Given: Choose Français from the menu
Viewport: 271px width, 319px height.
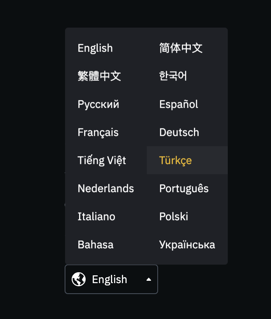Looking at the screenshot, I should pyautogui.click(x=98, y=133).
